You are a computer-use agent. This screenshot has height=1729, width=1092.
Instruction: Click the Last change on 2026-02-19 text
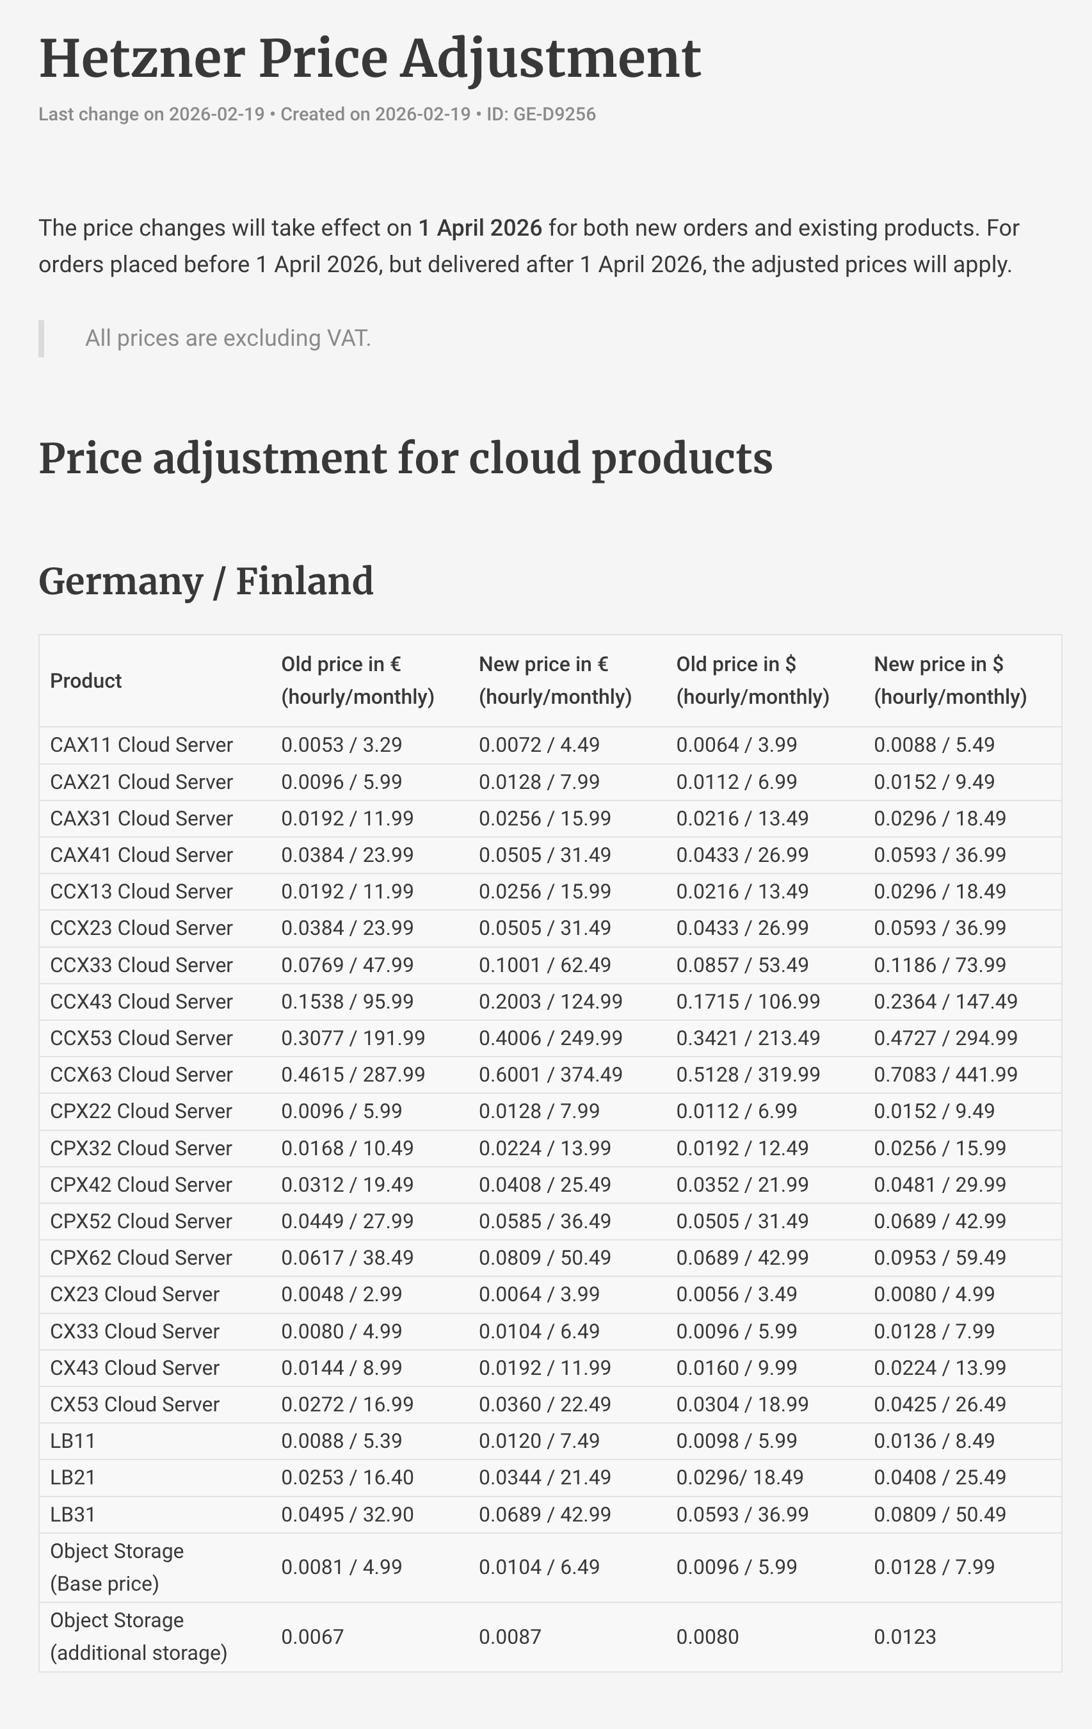point(152,114)
